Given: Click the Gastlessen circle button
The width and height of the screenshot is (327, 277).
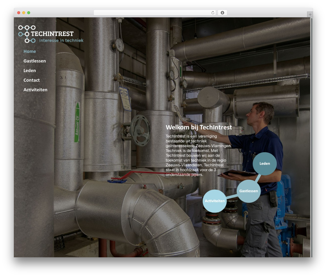Looking at the screenshot, I should point(249,191).
